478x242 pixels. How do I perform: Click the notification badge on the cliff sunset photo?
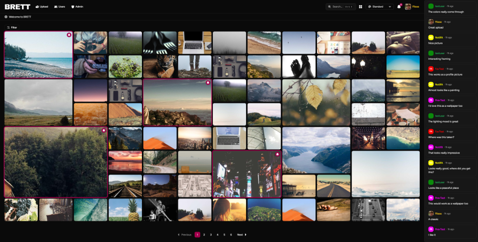(208, 83)
